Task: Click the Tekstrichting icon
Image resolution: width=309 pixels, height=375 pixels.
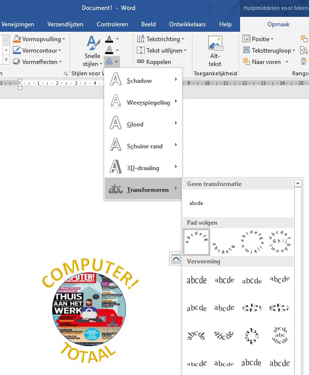Action: pyautogui.click(x=141, y=39)
